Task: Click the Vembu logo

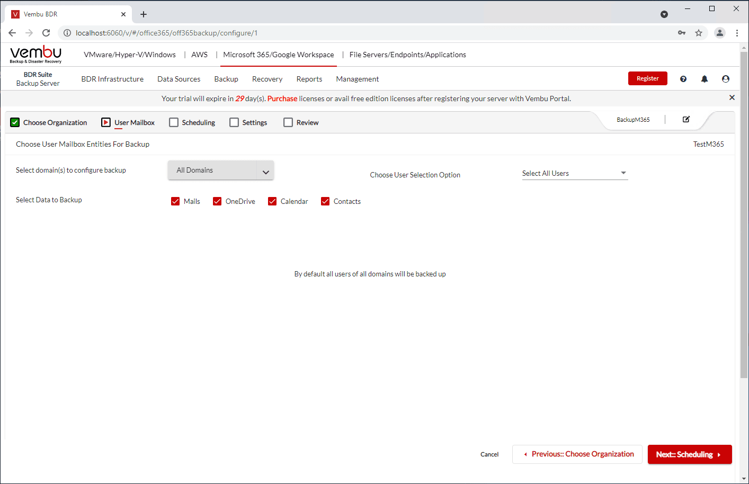Action: 35,55
